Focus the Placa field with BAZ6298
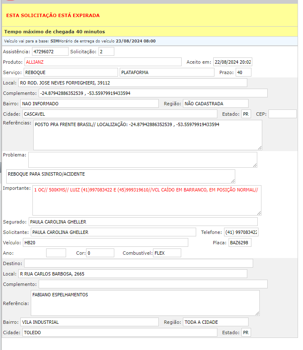303x350 pixels. pyautogui.click(x=240, y=243)
